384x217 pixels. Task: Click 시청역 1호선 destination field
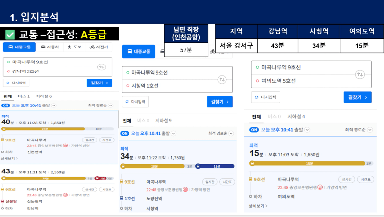click(x=177, y=86)
